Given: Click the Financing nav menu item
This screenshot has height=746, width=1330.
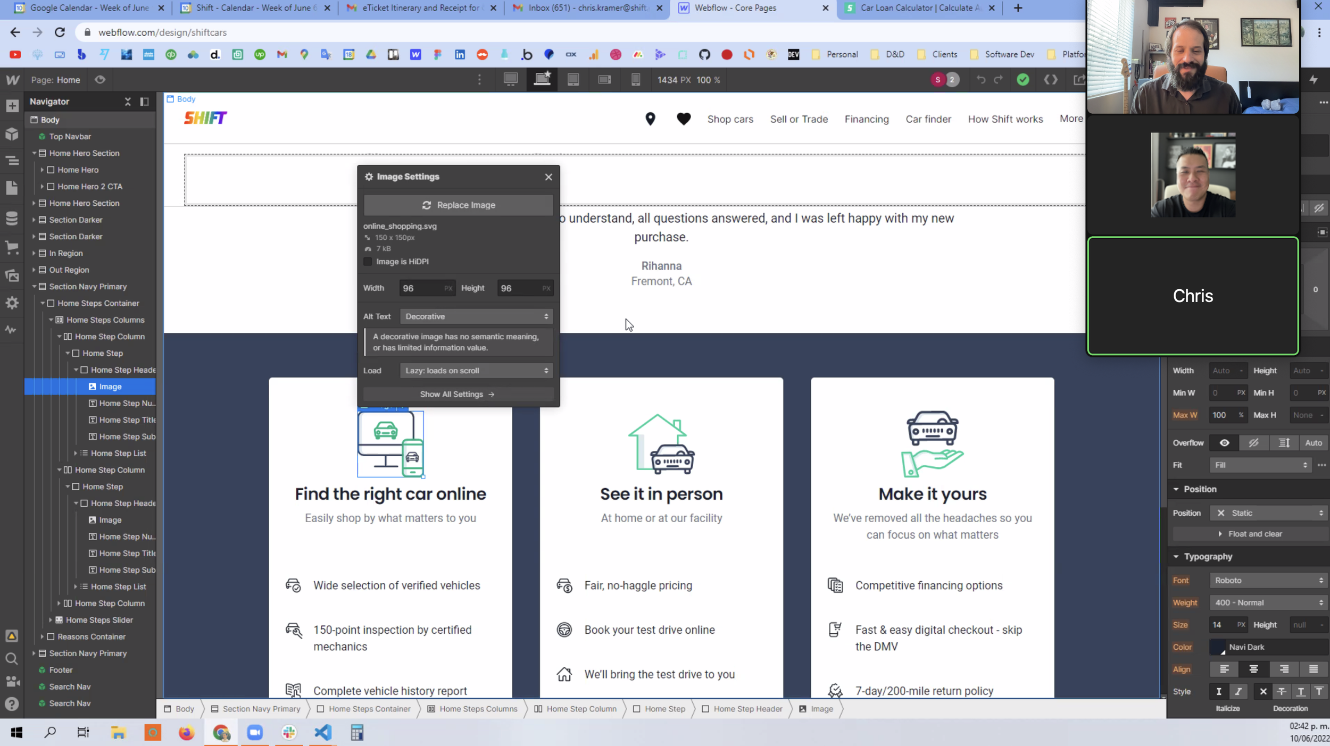Looking at the screenshot, I should [866, 119].
